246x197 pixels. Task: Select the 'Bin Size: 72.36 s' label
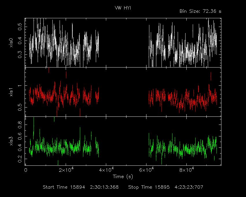[201, 11]
